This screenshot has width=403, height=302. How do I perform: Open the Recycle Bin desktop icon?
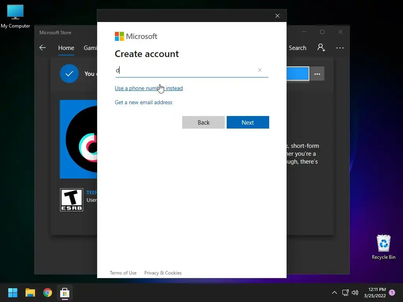coord(383,247)
